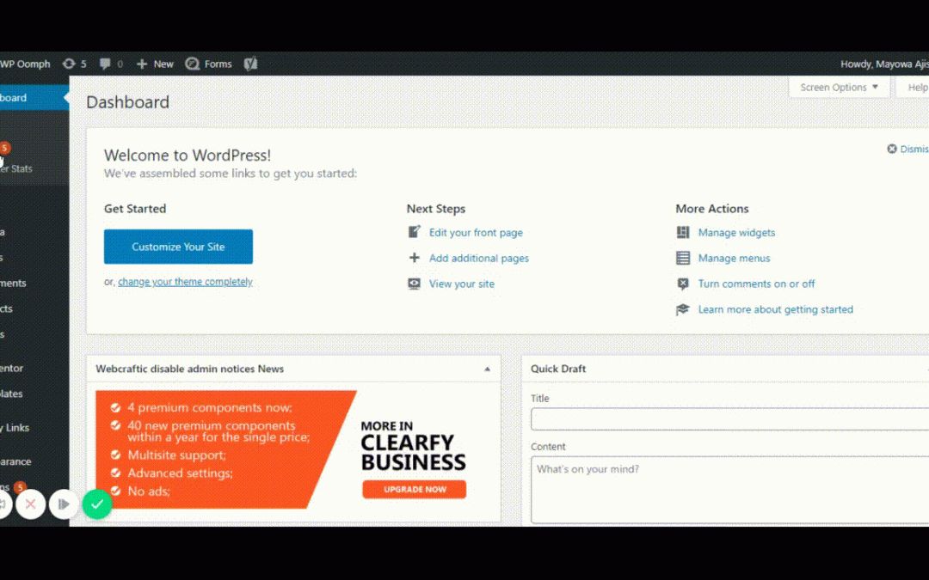Click Add additional pages link
Viewport: 929px width, 580px height.
point(479,258)
